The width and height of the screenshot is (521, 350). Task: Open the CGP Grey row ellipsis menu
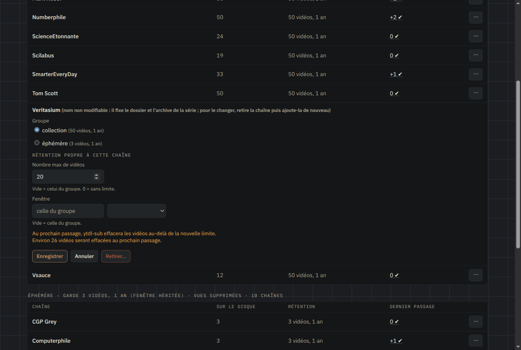click(x=475, y=322)
